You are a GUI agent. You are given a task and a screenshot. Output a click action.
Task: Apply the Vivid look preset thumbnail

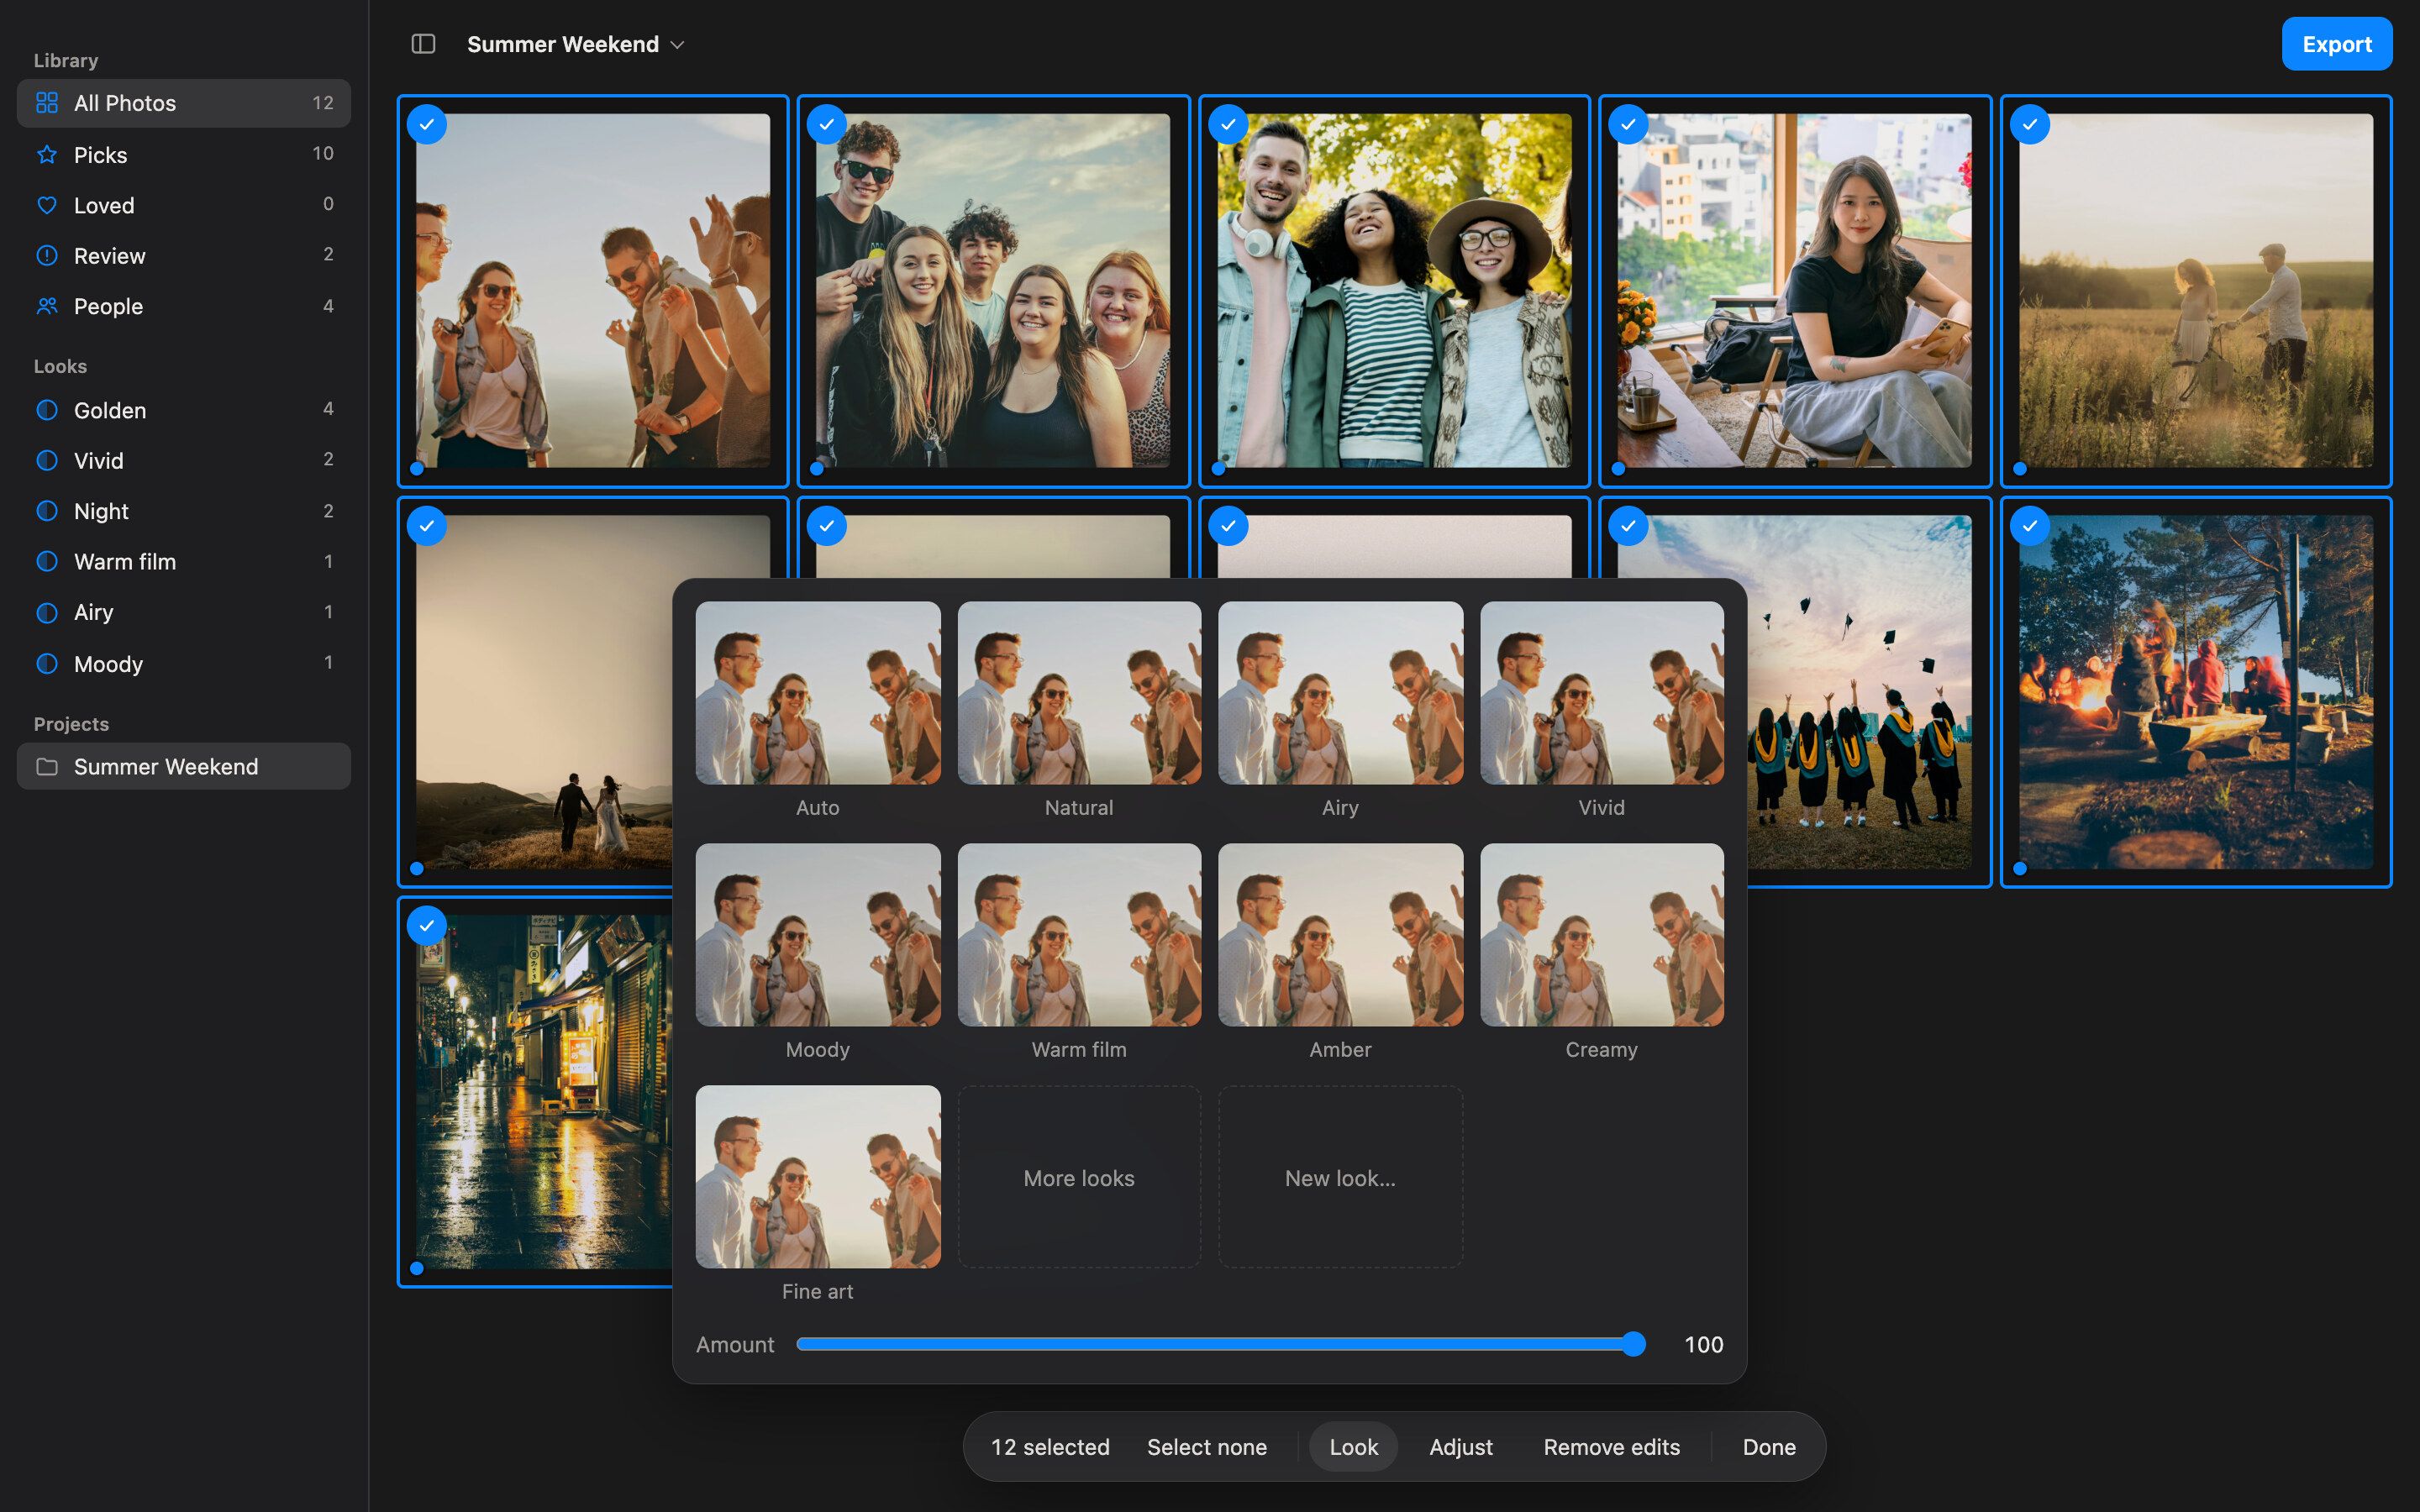click(1602, 692)
